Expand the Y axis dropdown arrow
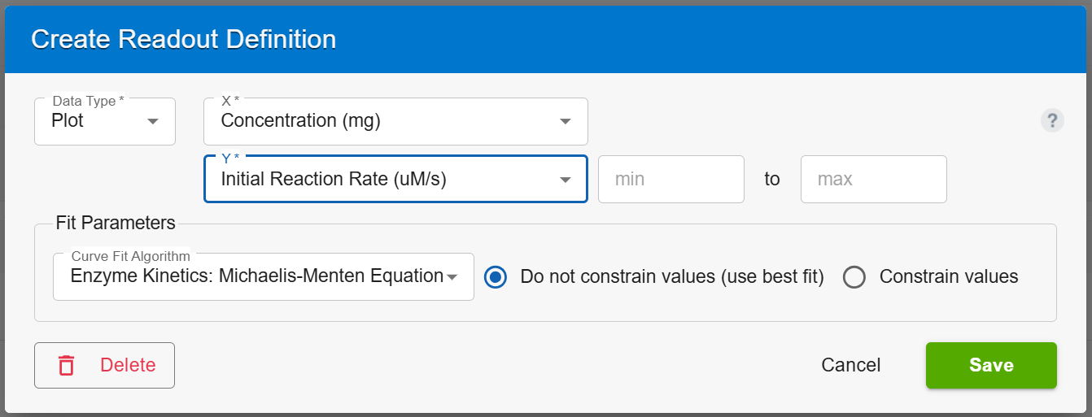 pyautogui.click(x=566, y=180)
